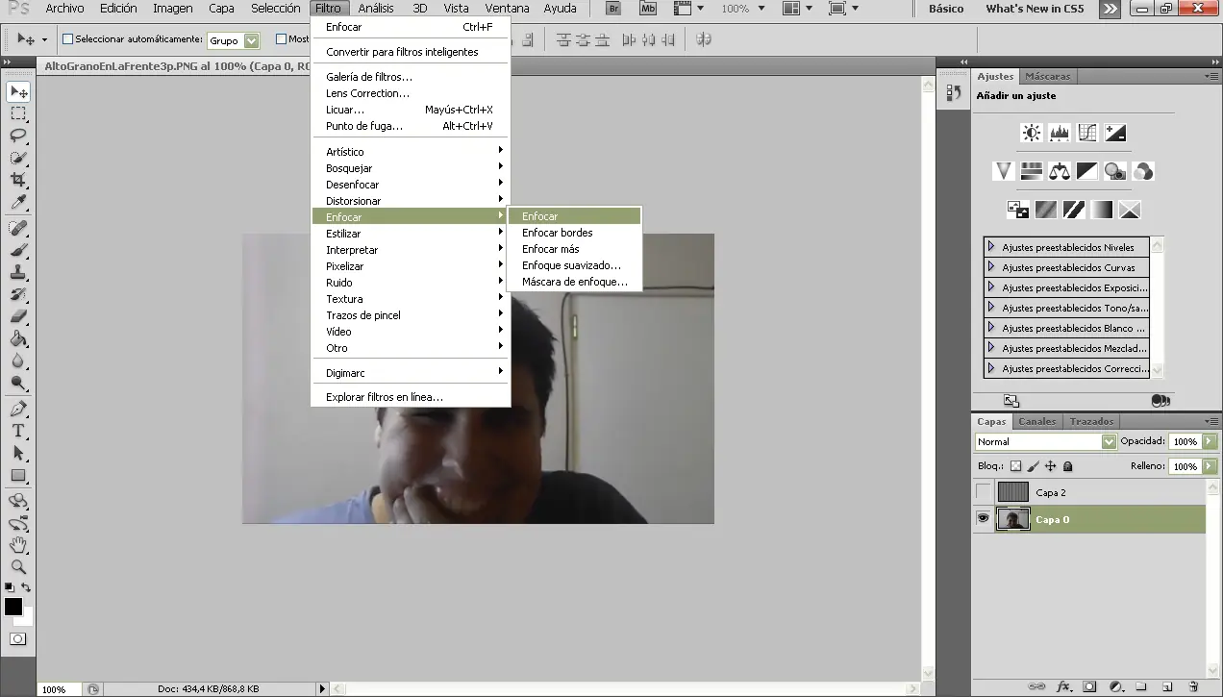Open the Desenfocar filter submenu

pyautogui.click(x=411, y=185)
